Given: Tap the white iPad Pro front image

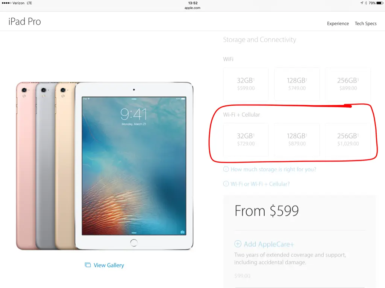Looking at the screenshot, I should click(x=134, y=166).
